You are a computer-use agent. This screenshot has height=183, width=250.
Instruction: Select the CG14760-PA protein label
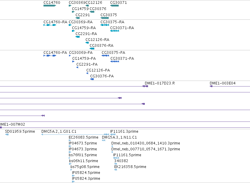[55, 53]
